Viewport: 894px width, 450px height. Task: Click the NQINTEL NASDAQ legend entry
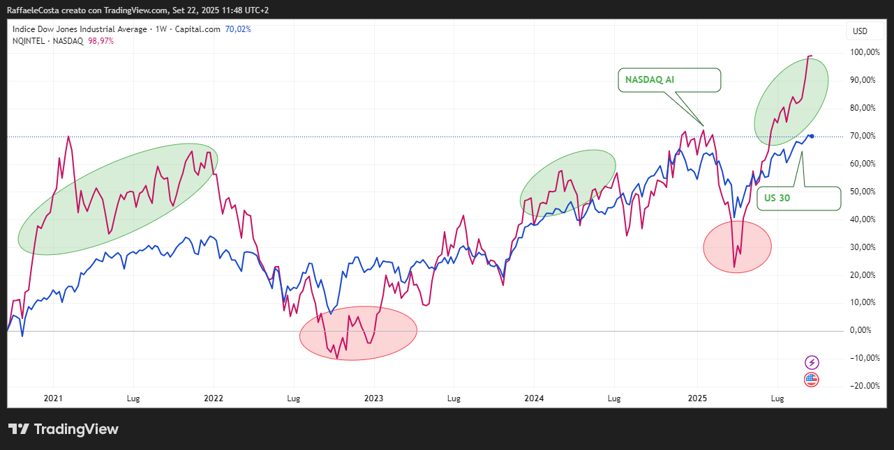(x=47, y=41)
